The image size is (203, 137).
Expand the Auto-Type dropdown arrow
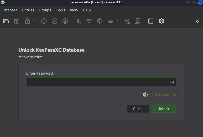coord(117,21)
